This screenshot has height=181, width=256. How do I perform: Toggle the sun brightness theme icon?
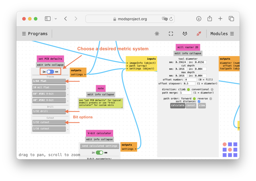click(157, 34)
